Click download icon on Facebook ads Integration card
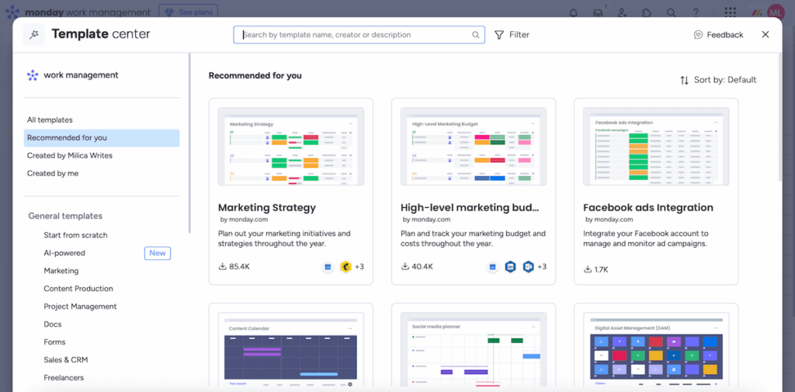 (x=588, y=269)
